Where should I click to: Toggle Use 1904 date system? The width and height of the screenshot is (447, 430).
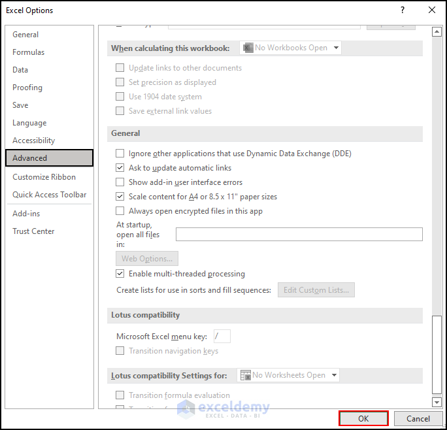click(x=120, y=97)
